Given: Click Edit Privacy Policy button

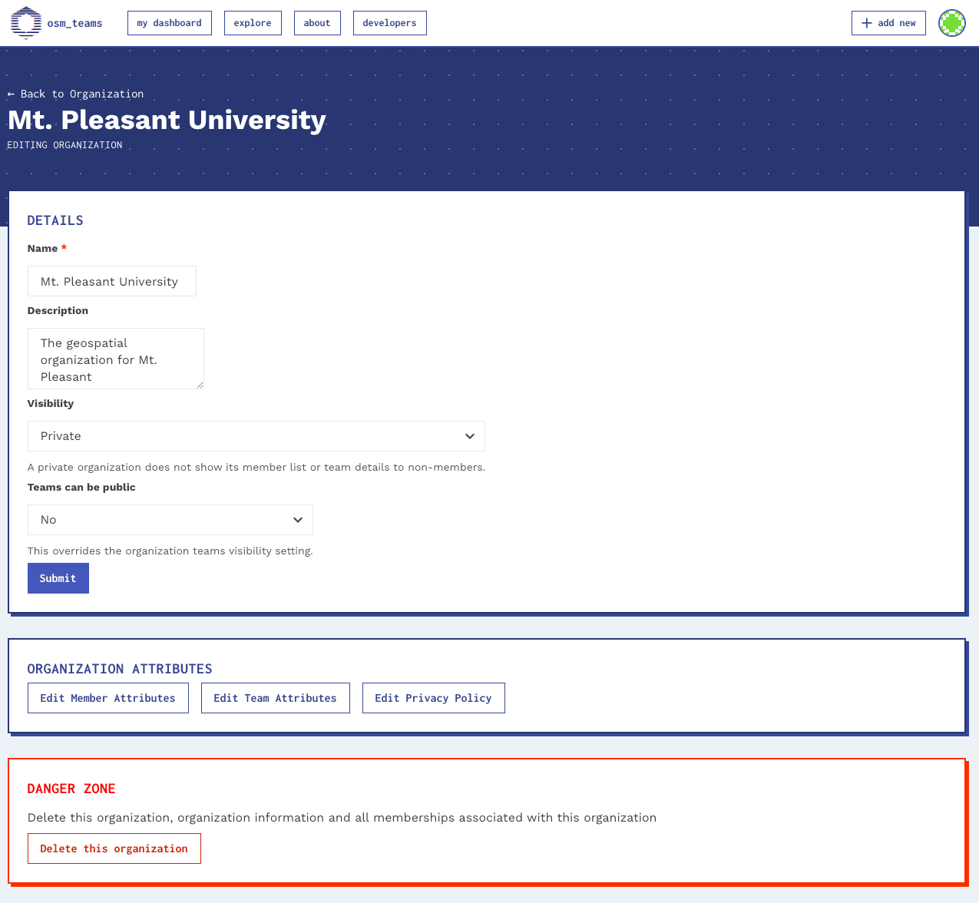Looking at the screenshot, I should [x=433, y=698].
